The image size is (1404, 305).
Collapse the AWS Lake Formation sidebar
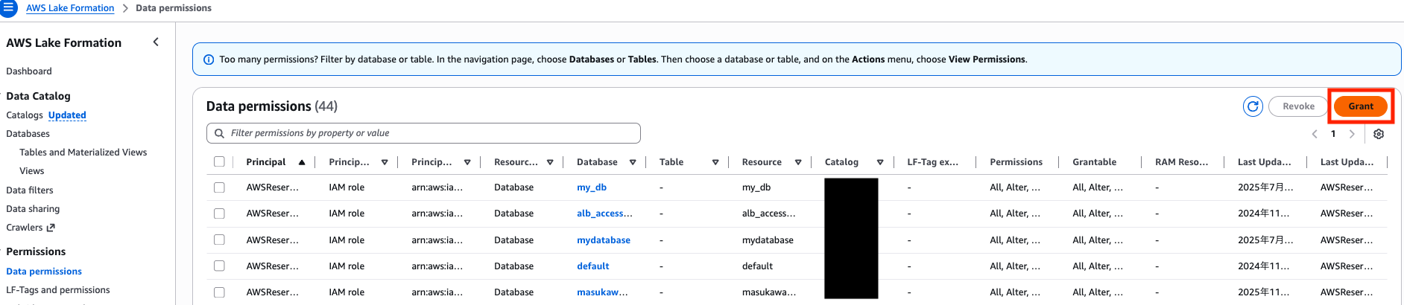click(x=156, y=42)
